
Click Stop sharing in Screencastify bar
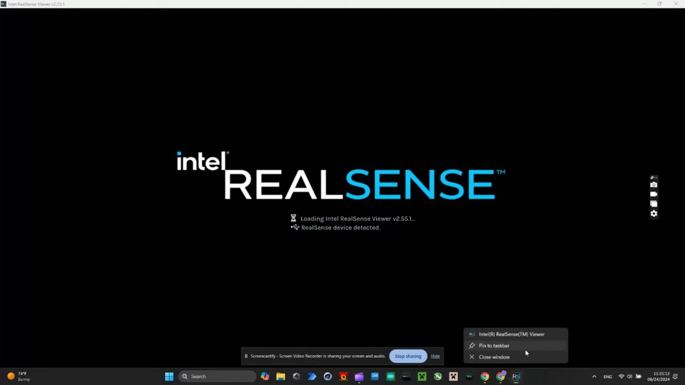(x=408, y=356)
